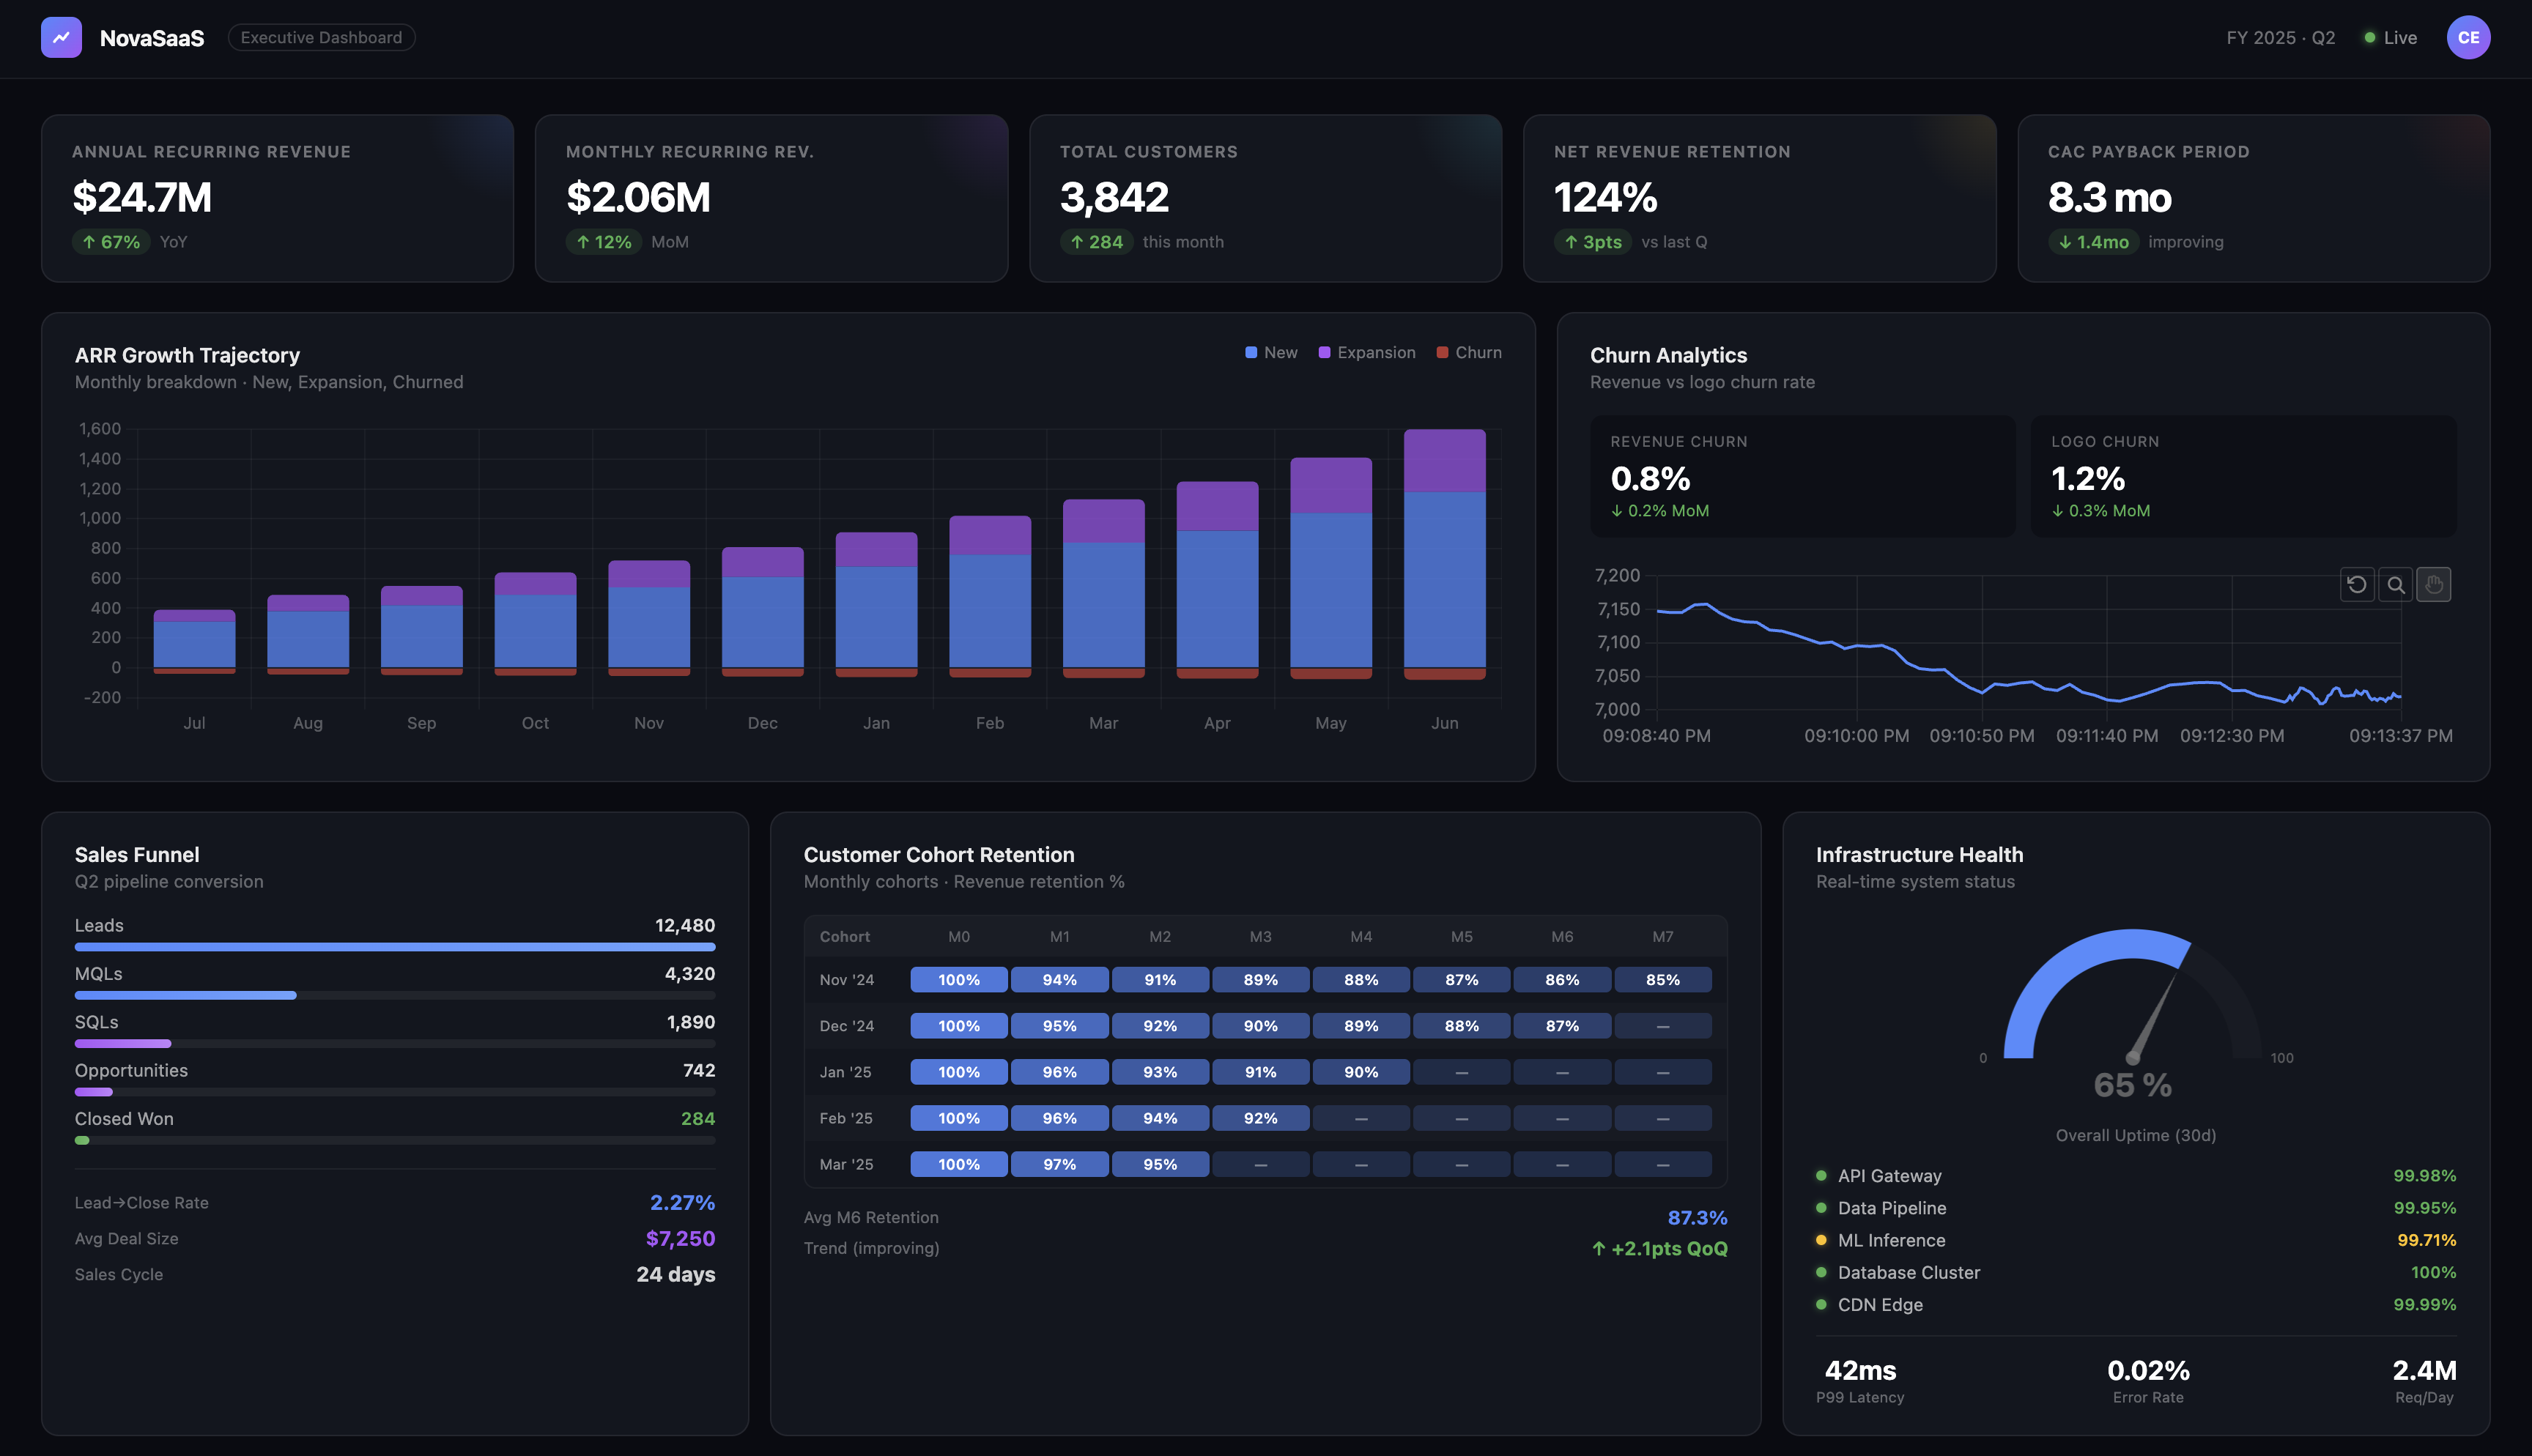
Task: Click the Data Pipeline status dot
Action: click(1821, 1207)
